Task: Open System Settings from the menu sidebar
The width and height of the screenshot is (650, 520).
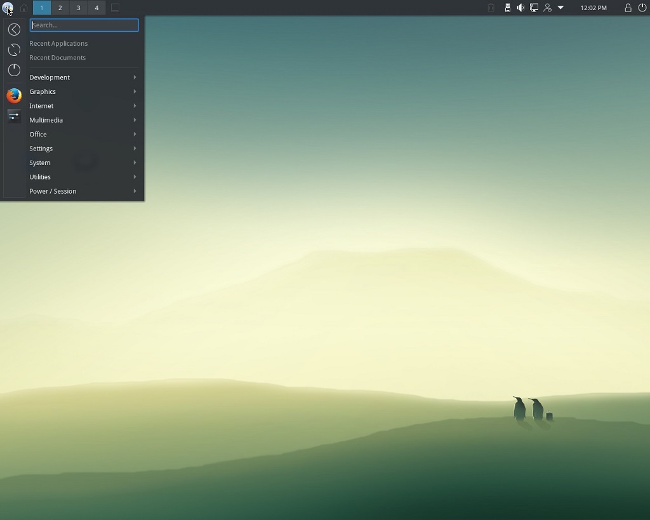Action: [x=13, y=116]
